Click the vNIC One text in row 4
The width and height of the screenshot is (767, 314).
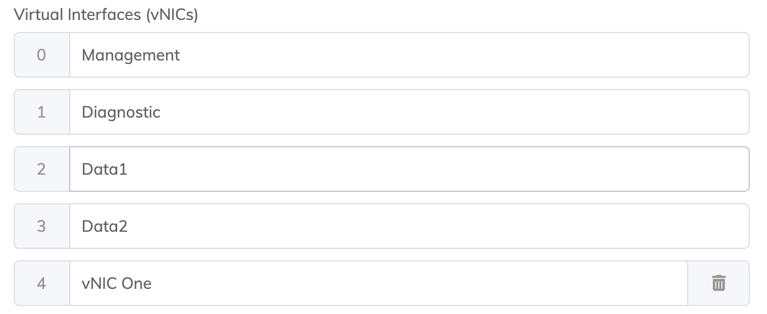coord(117,283)
